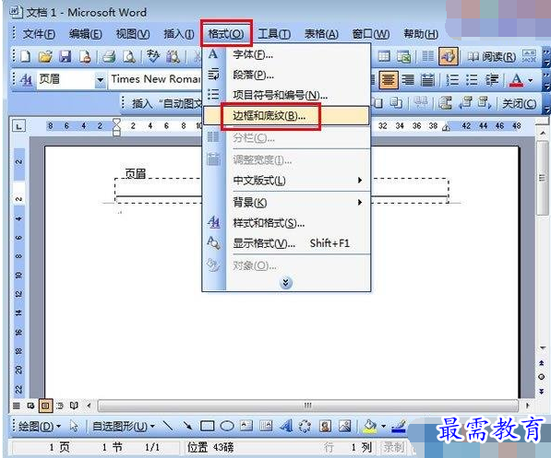The width and height of the screenshot is (551, 458).
Task: Toggle distributed alignment
Action: pyautogui.click(x=427, y=80)
